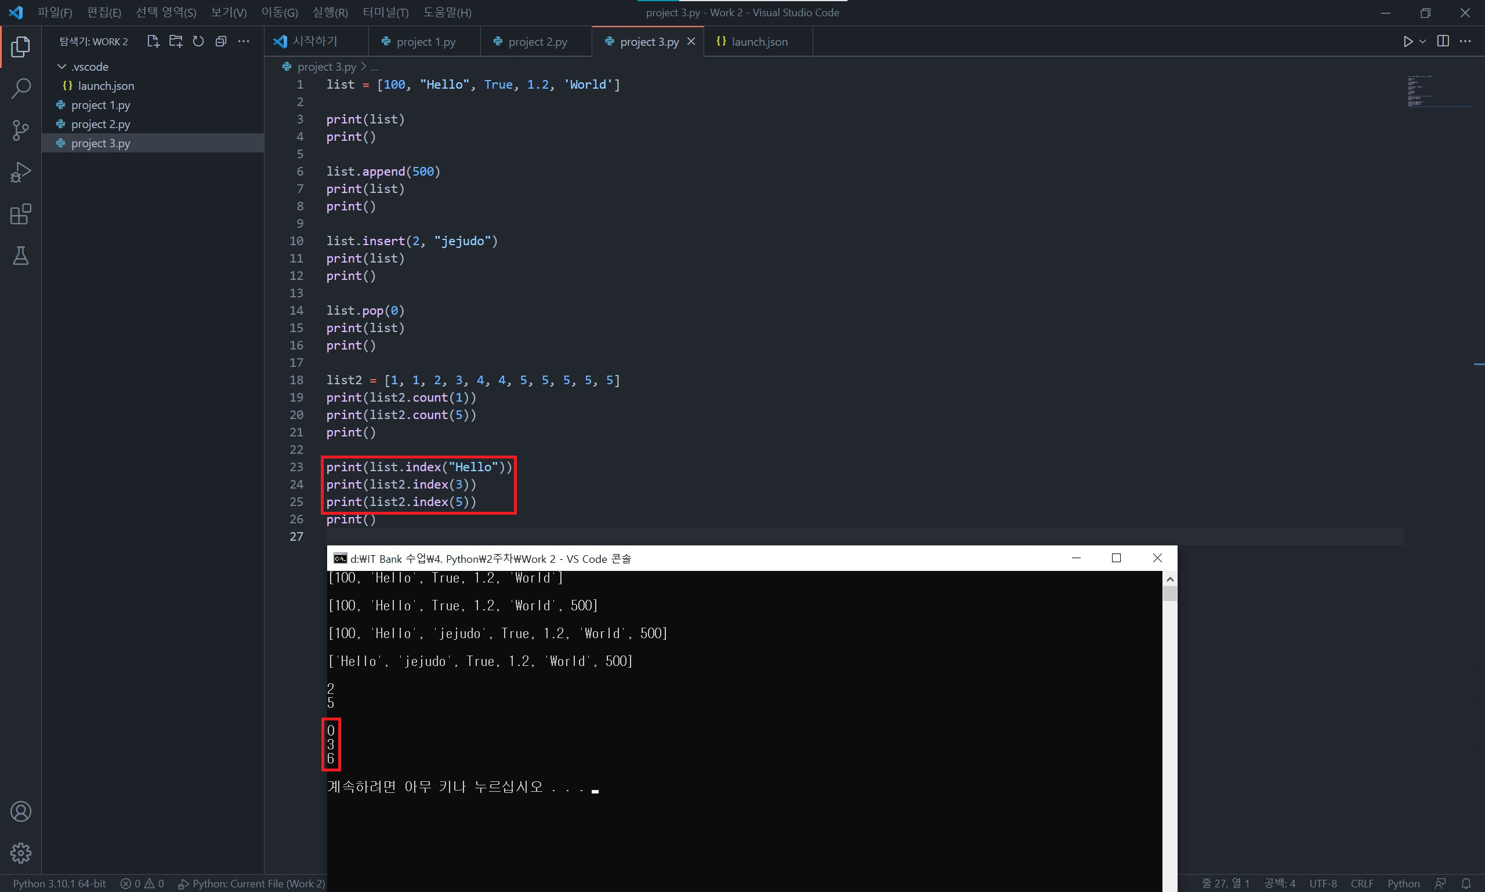Open the Search view in activity bar
The image size is (1485, 892).
coord(20,88)
